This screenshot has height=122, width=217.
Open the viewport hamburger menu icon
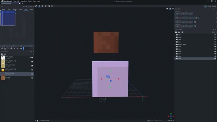[173, 8]
